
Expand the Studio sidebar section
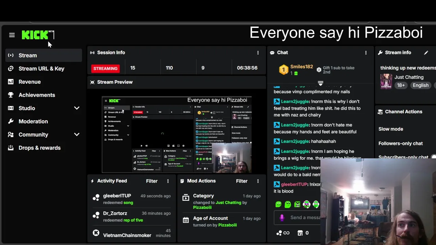[x=77, y=108]
